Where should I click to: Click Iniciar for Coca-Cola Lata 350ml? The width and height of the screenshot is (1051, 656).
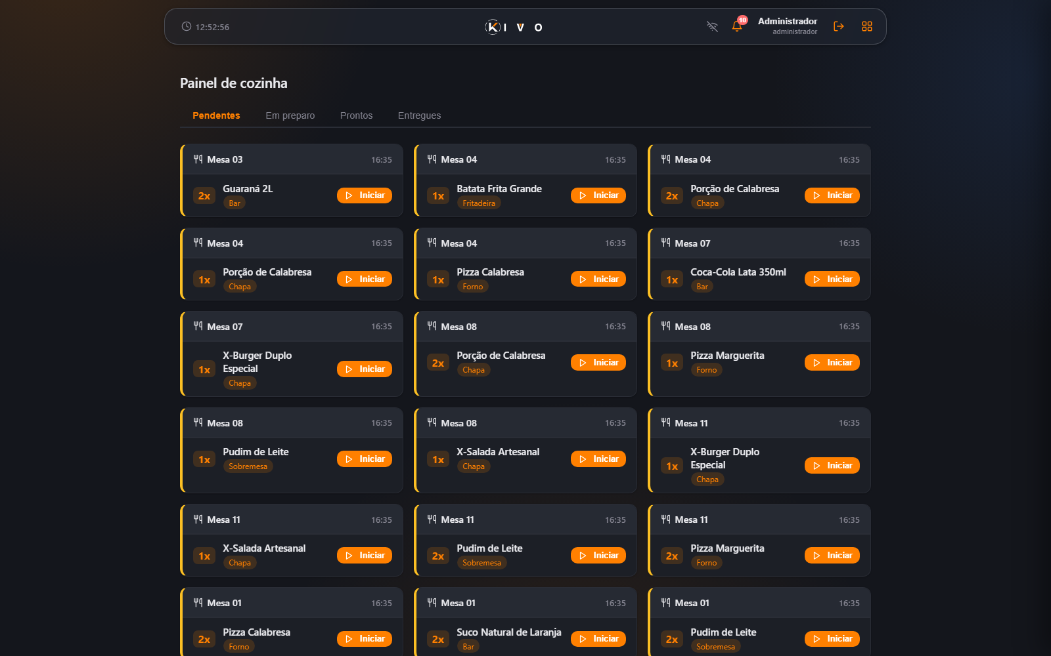coord(832,279)
